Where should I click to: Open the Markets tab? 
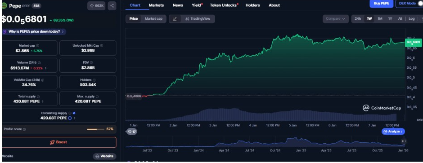point(156,5)
